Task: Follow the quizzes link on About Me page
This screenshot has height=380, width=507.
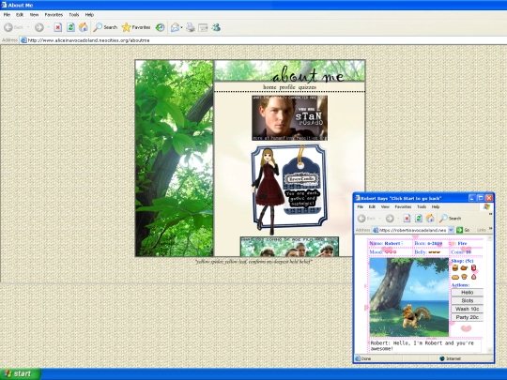Action: pos(307,87)
